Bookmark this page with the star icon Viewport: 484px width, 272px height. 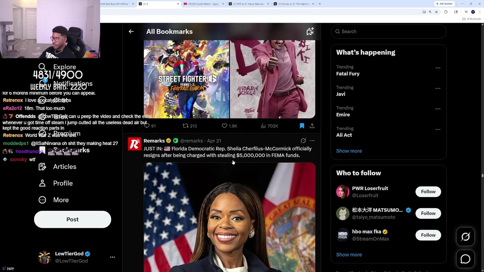coord(436,12)
